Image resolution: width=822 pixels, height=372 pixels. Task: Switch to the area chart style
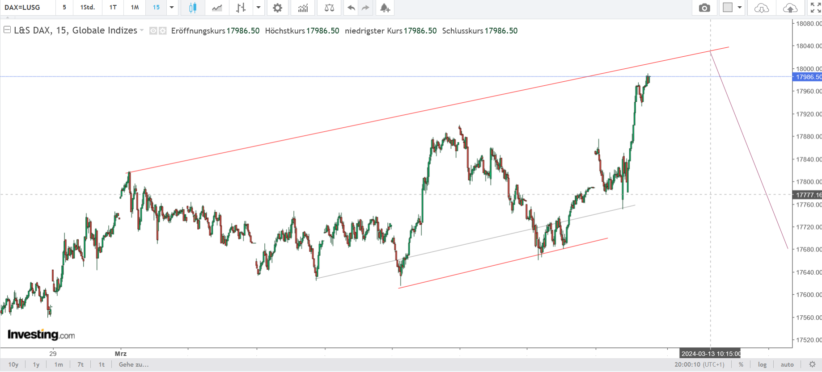click(x=217, y=8)
